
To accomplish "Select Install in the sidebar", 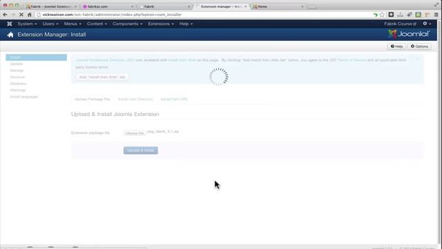I will point(36,57).
